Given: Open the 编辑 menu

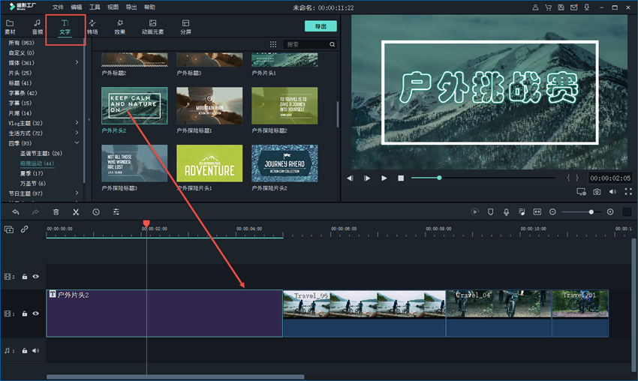Looking at the screenshot, I should (76, 7).
